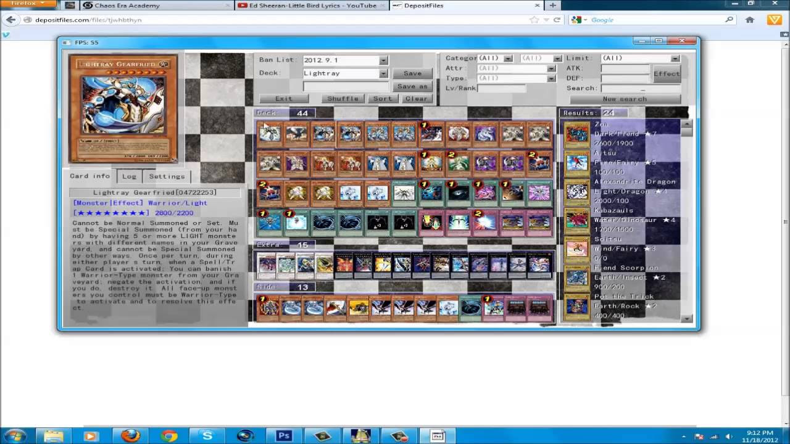Click the large Lightray Gearfried card image

(123, 109)
